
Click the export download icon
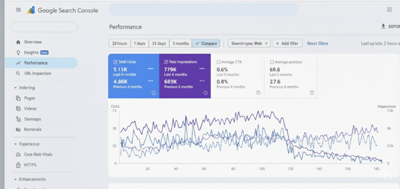click(x=383, y=27)
